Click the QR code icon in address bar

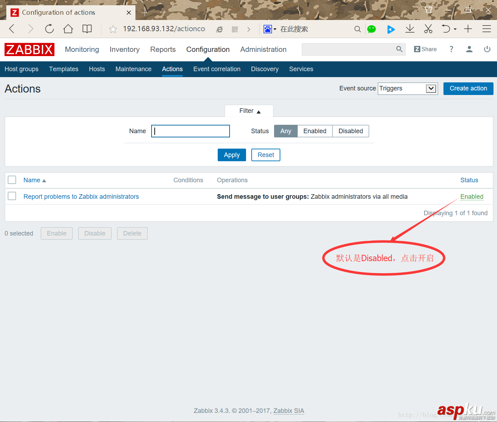(x=234, y=29)
